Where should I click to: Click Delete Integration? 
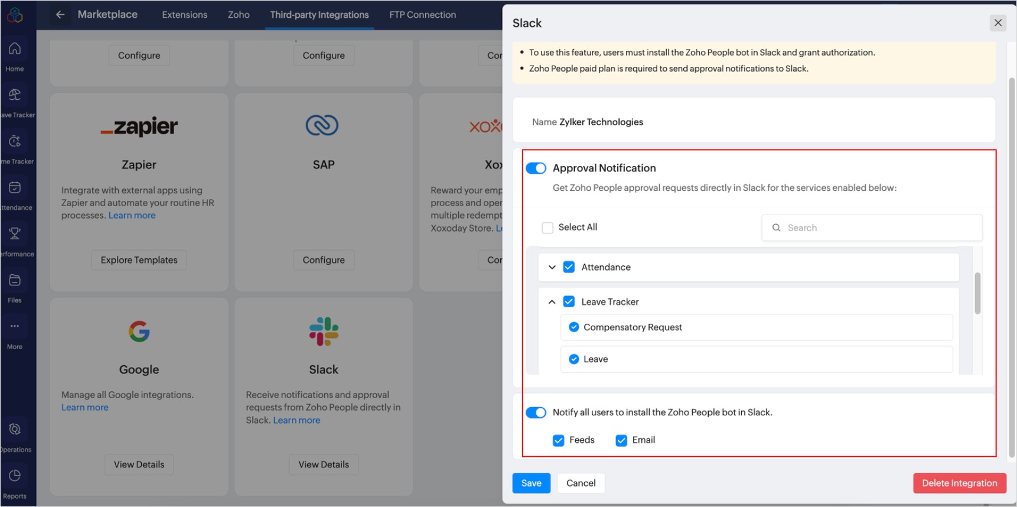[960, 483]
